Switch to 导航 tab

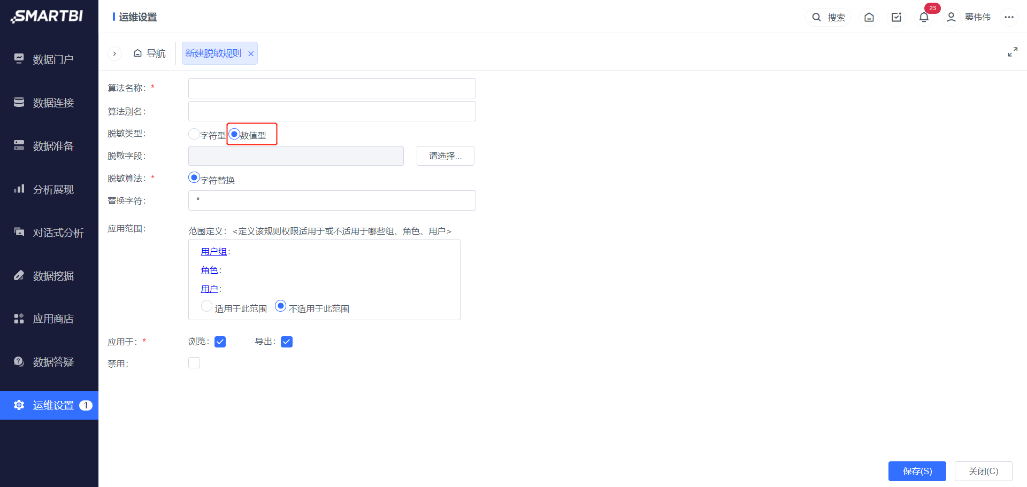tap(150, 53)
